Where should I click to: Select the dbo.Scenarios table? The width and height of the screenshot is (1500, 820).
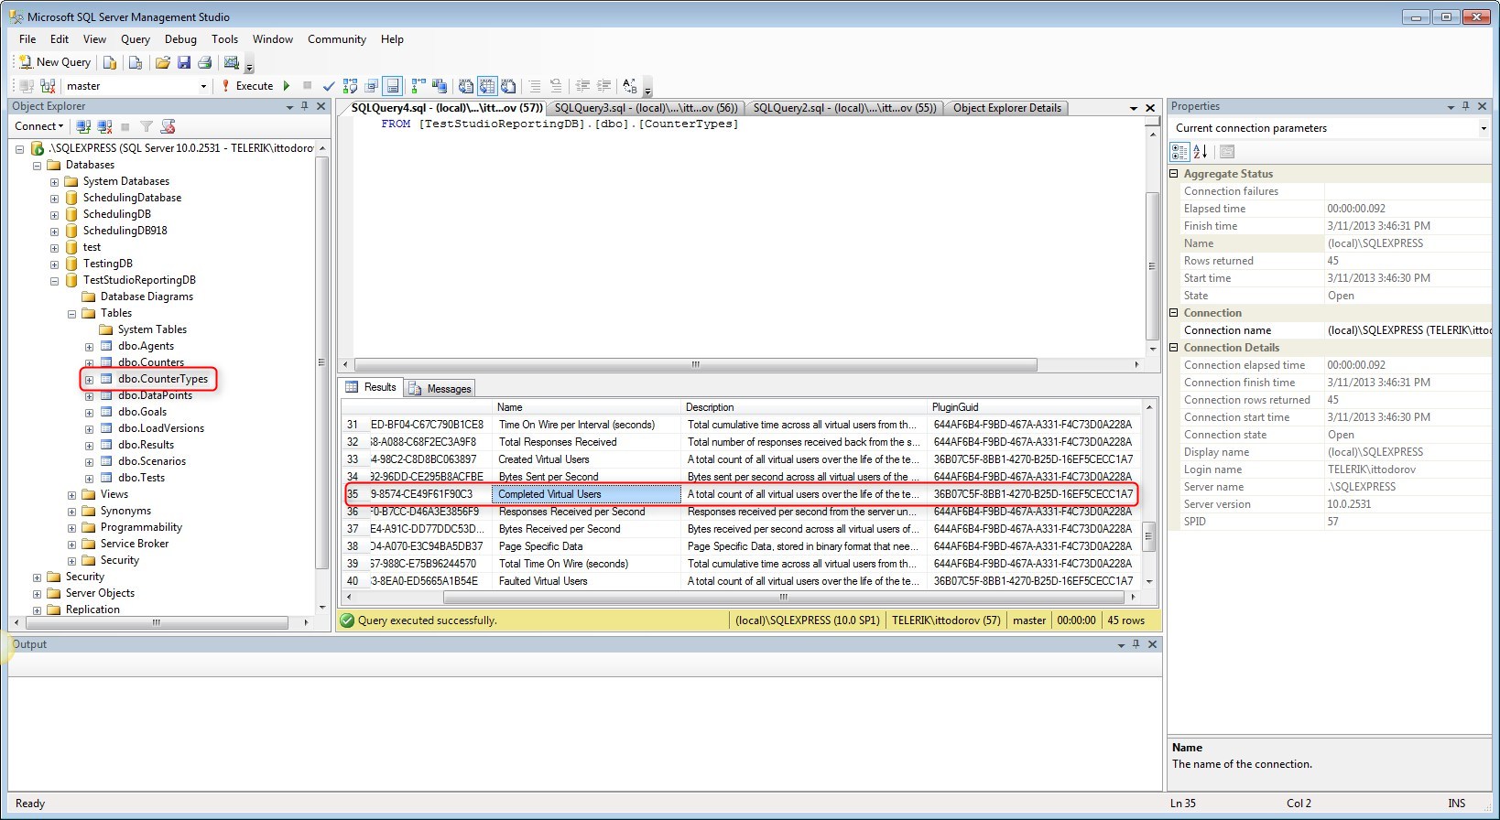pyautogui.click(x=152, y=461)
